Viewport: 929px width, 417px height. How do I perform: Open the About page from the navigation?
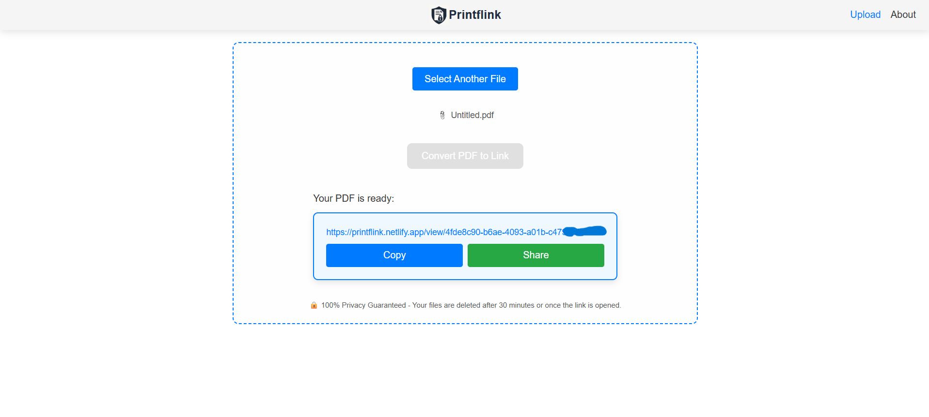[902, 15]
